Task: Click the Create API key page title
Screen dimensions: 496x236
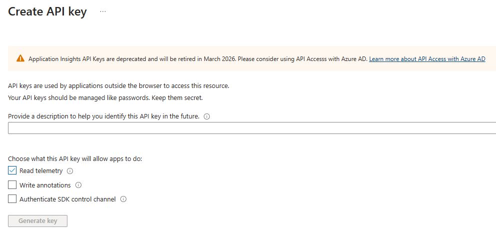Action: (47, 12)
